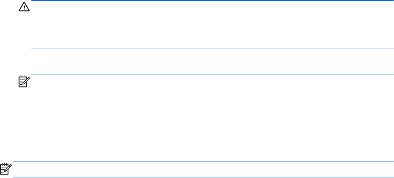Click the caution warning triangle icon

pos(22,8)
